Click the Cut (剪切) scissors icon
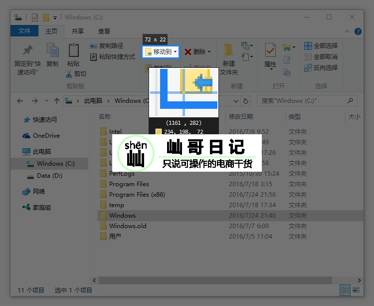Screen dimensions: 374x306 69,74
